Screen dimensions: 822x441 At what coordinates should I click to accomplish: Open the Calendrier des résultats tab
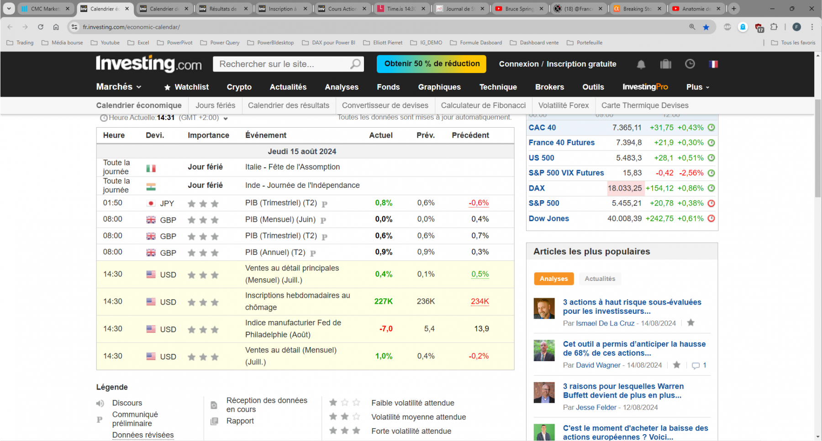click(289, 105)
